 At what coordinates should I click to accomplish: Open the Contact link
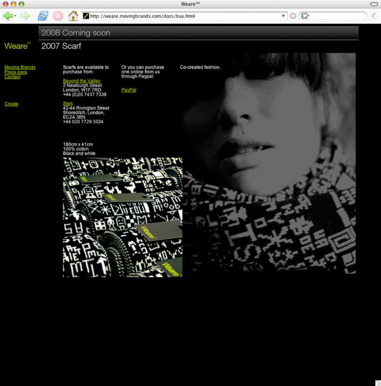point(12,77)
